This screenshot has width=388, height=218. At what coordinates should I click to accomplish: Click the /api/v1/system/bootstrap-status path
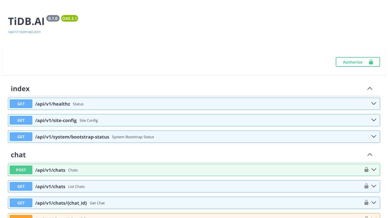72,137
